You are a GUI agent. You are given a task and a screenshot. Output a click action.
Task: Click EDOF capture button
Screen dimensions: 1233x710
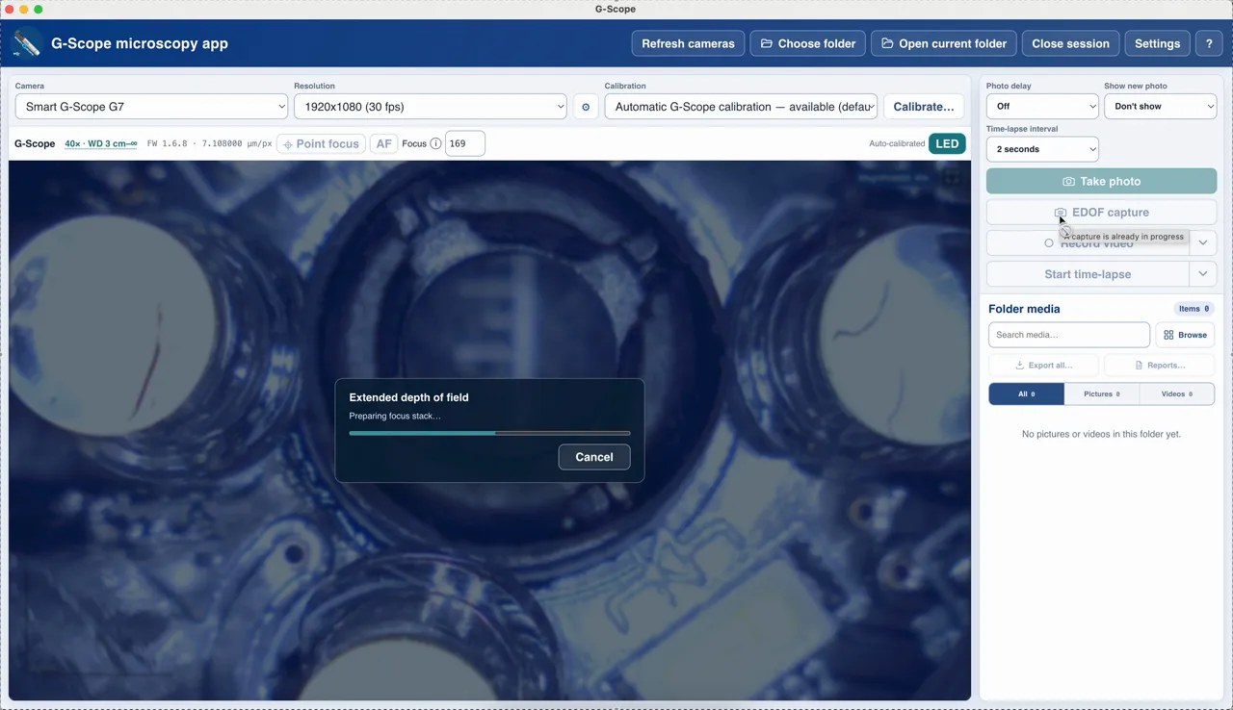pyautogui.click(x=1102, y=213)
